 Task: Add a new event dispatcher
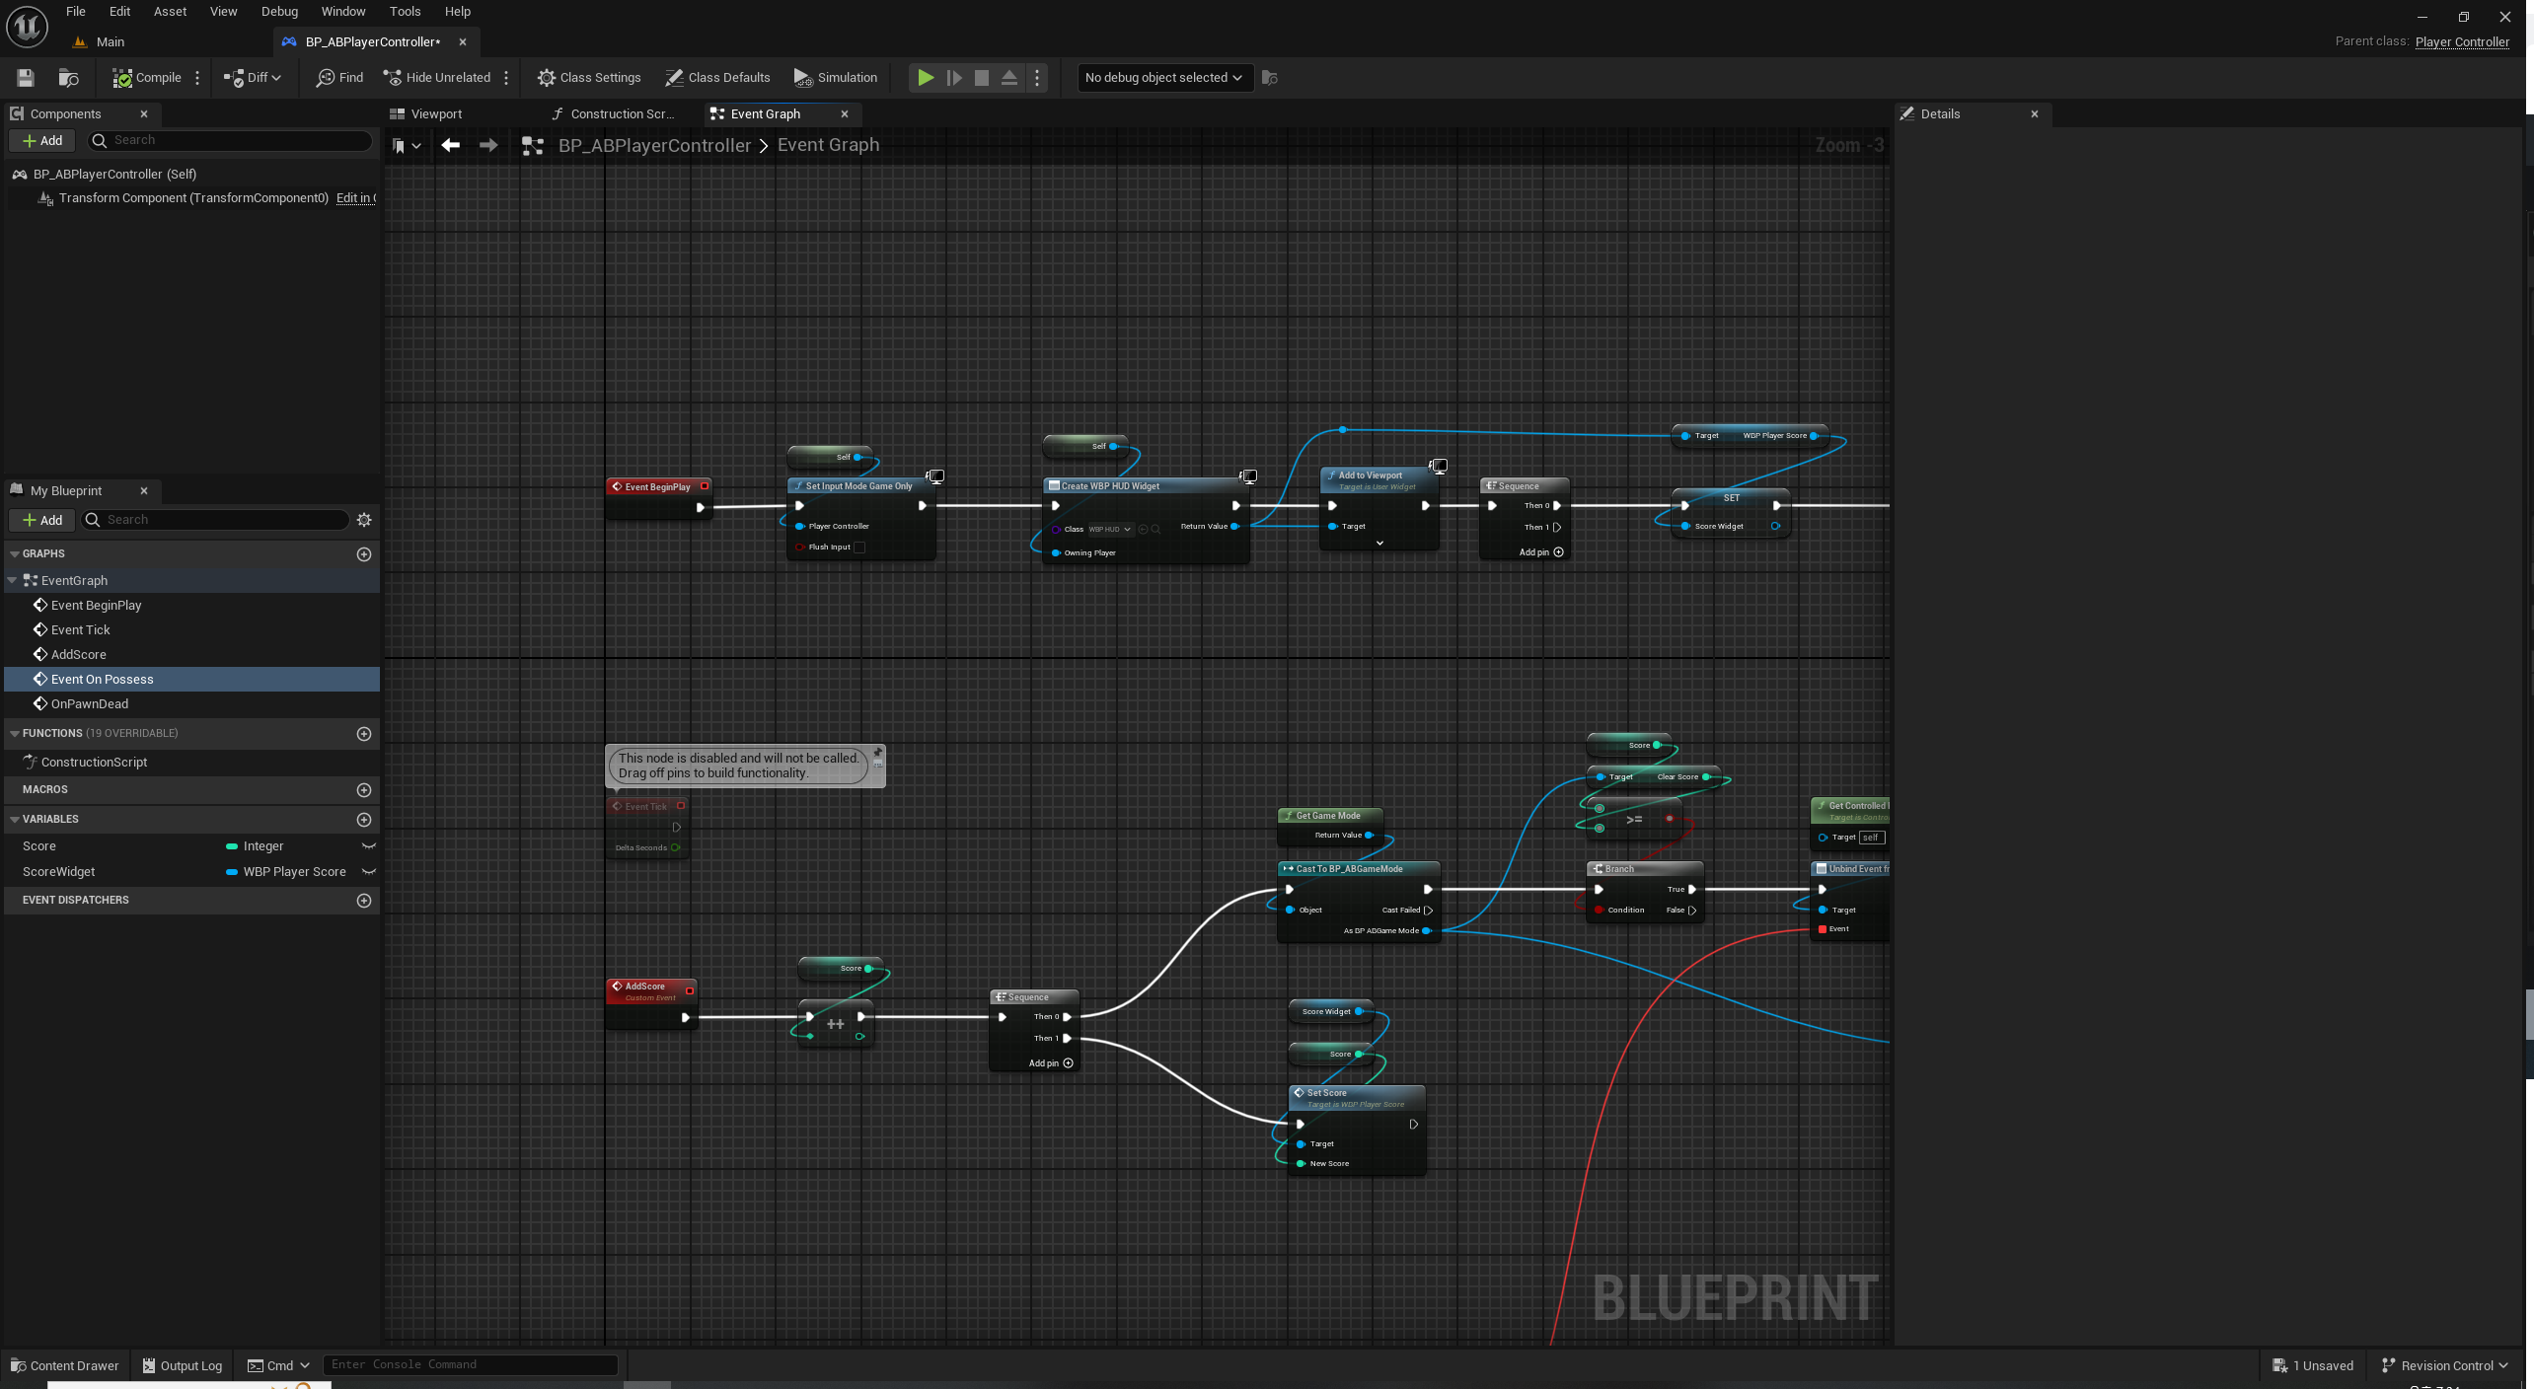coord(364,901)
